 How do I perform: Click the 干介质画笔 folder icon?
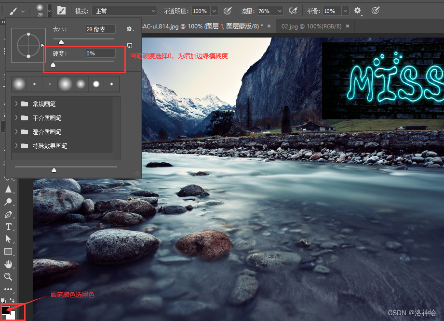click(25, 117)
